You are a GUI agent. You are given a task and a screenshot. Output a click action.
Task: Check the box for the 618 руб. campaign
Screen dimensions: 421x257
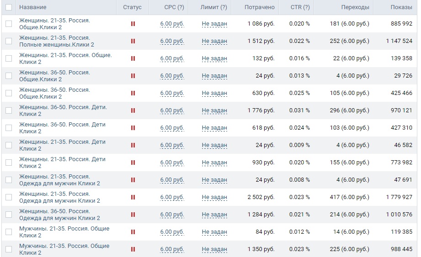[x=9, y=128]
